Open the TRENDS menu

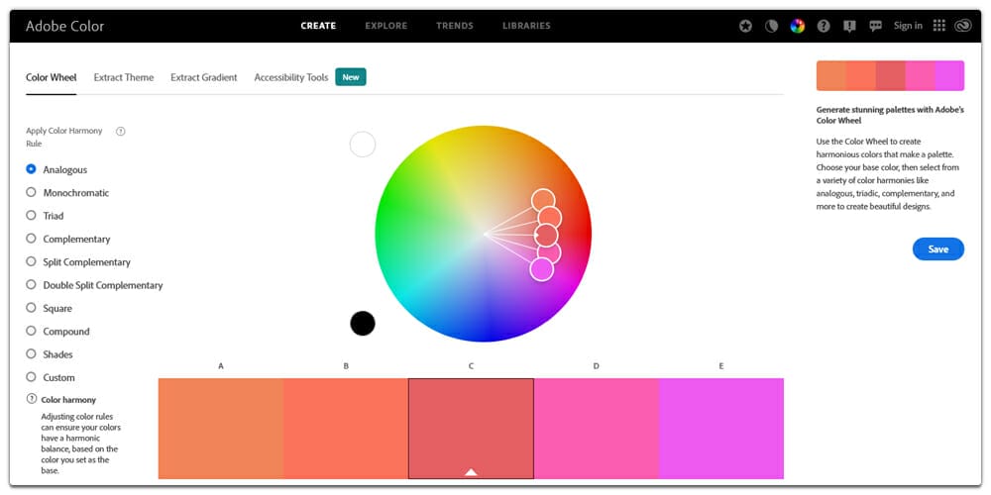[x=455, y=26]
